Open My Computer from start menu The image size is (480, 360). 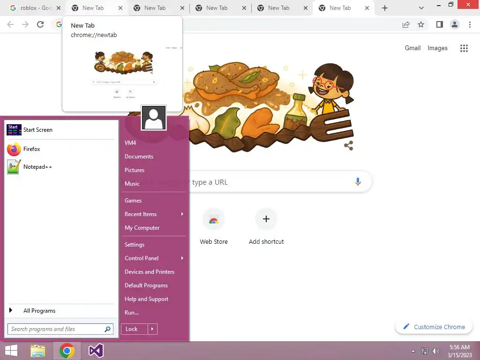[142, 228]
